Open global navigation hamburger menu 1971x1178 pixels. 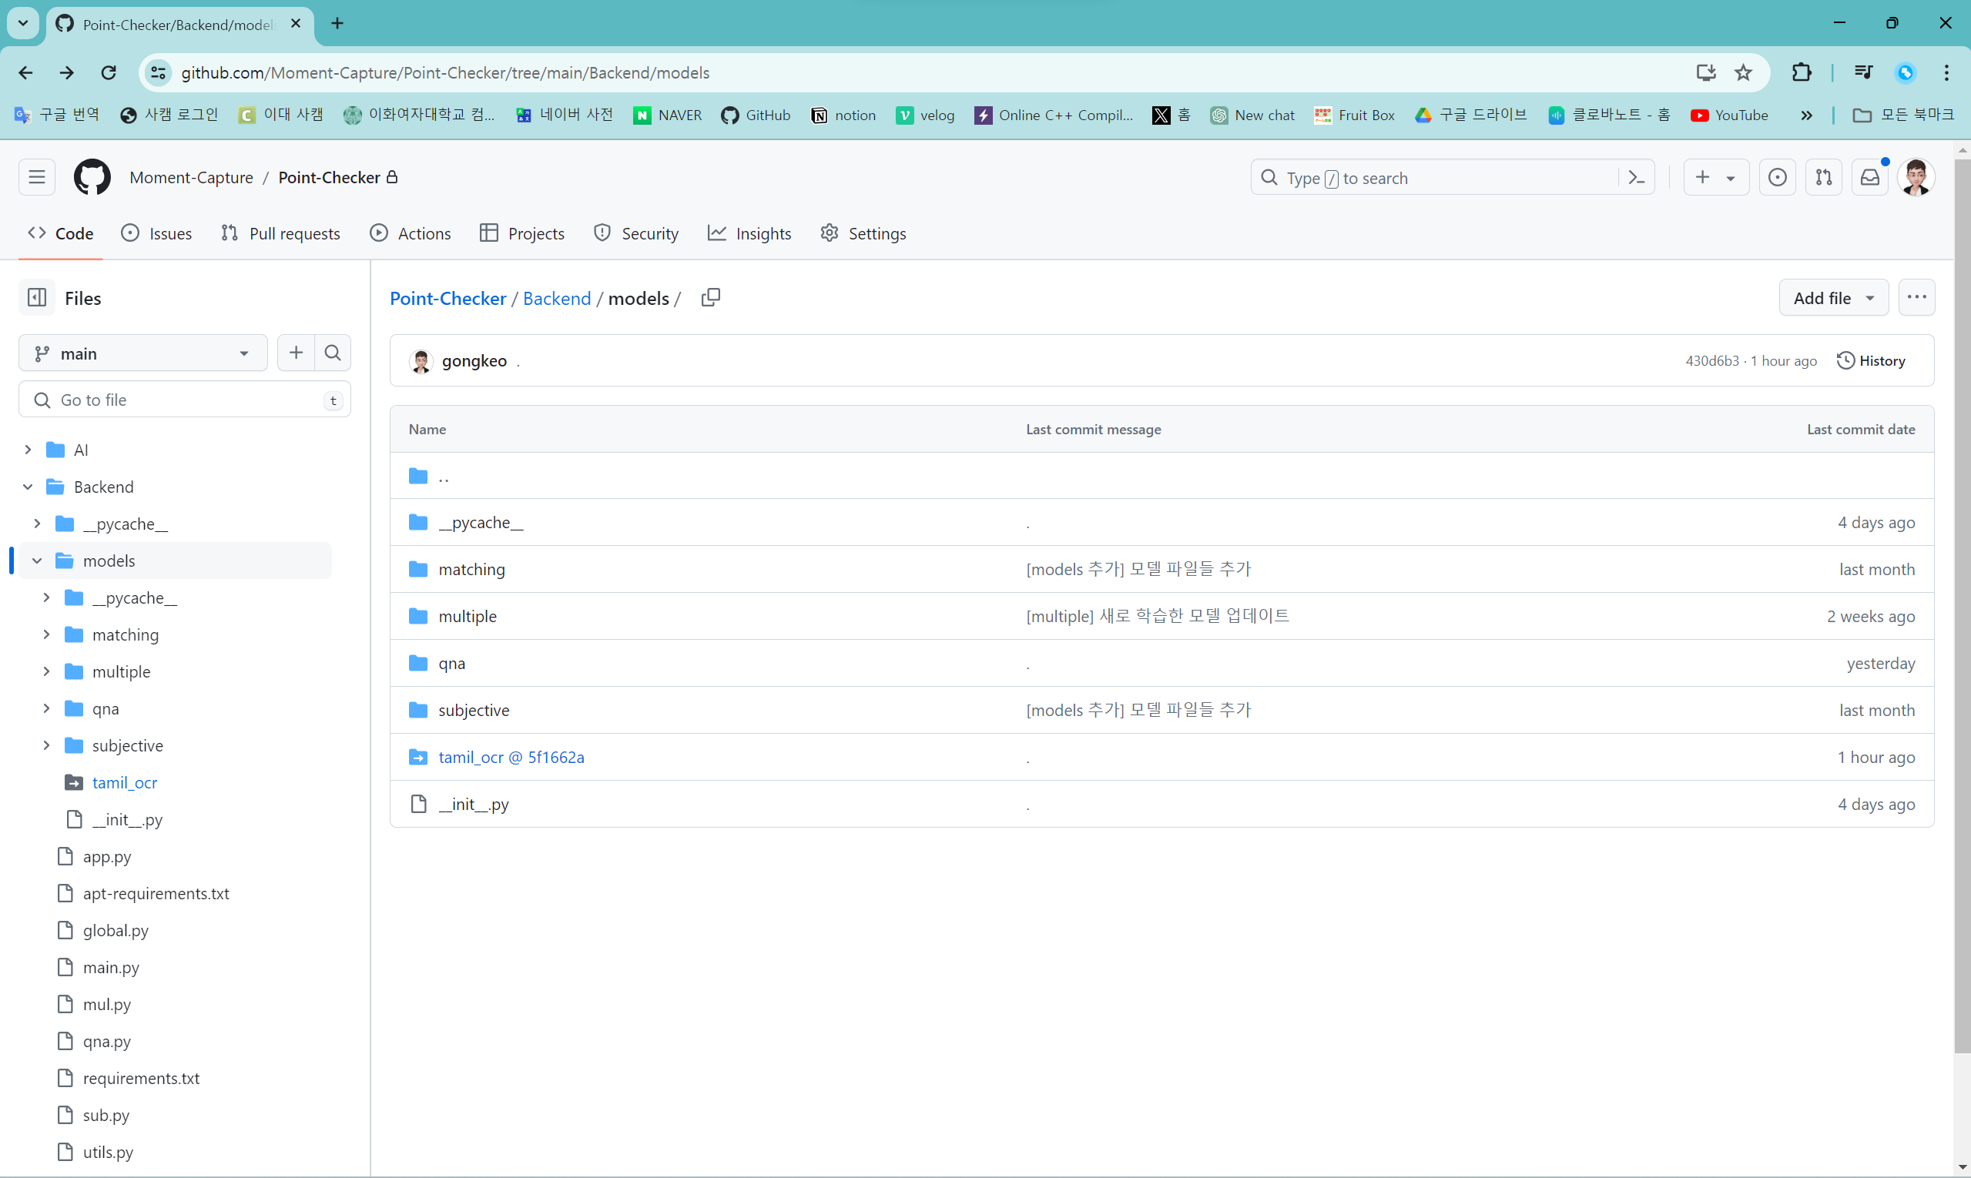pos(37,178)
